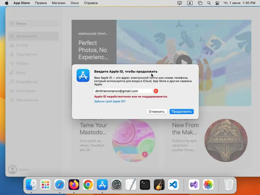Select Категории in App Store sidebar

[x=33, y=91]
